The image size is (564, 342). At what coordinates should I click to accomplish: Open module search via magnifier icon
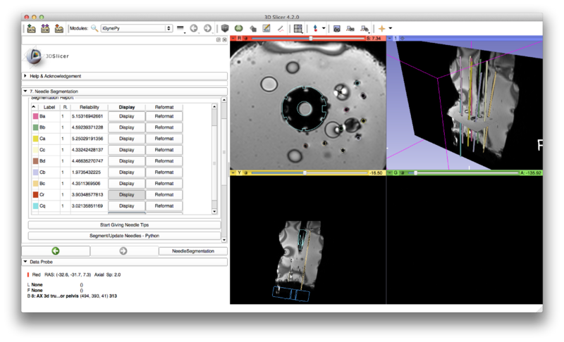click(94, 29)
